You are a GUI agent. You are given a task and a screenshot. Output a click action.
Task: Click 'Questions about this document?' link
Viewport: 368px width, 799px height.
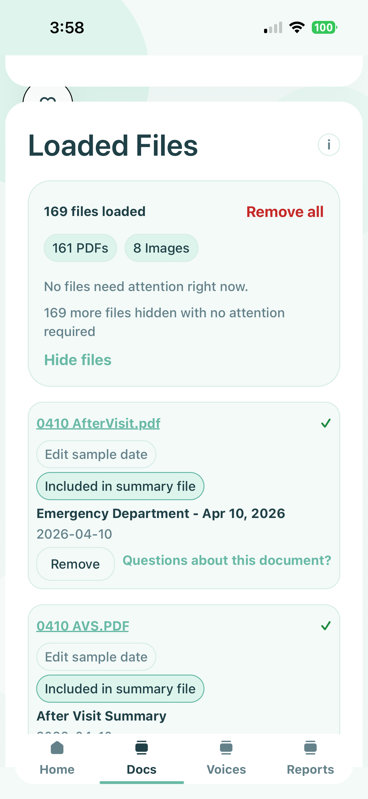[x=227, y=560]
